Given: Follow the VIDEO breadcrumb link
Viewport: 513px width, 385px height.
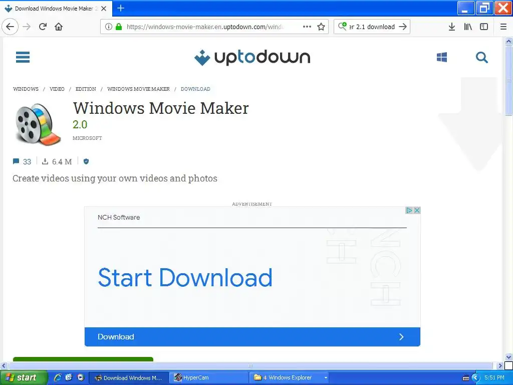Looking at the screenshot, I should pos(57,89).
